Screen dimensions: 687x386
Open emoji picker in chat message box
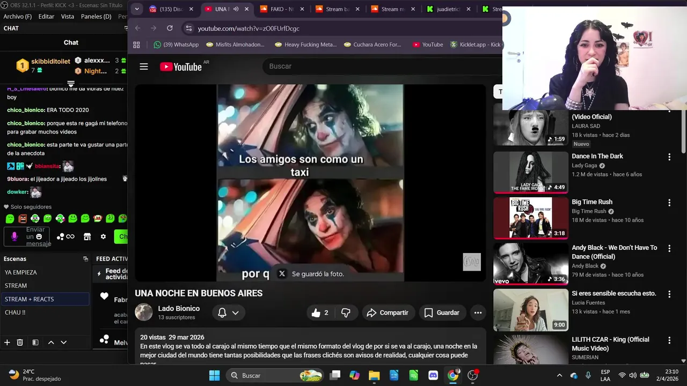pos(39,236)
